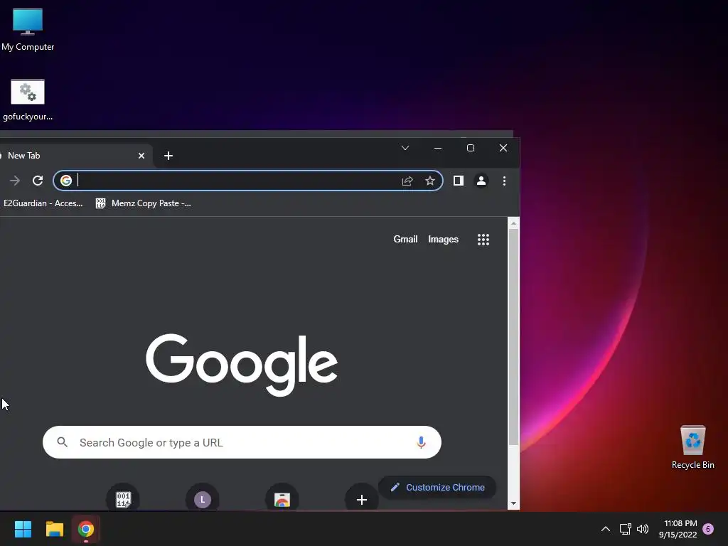
Task: Share this page from the address bar
Action: (x=407, y=181)
